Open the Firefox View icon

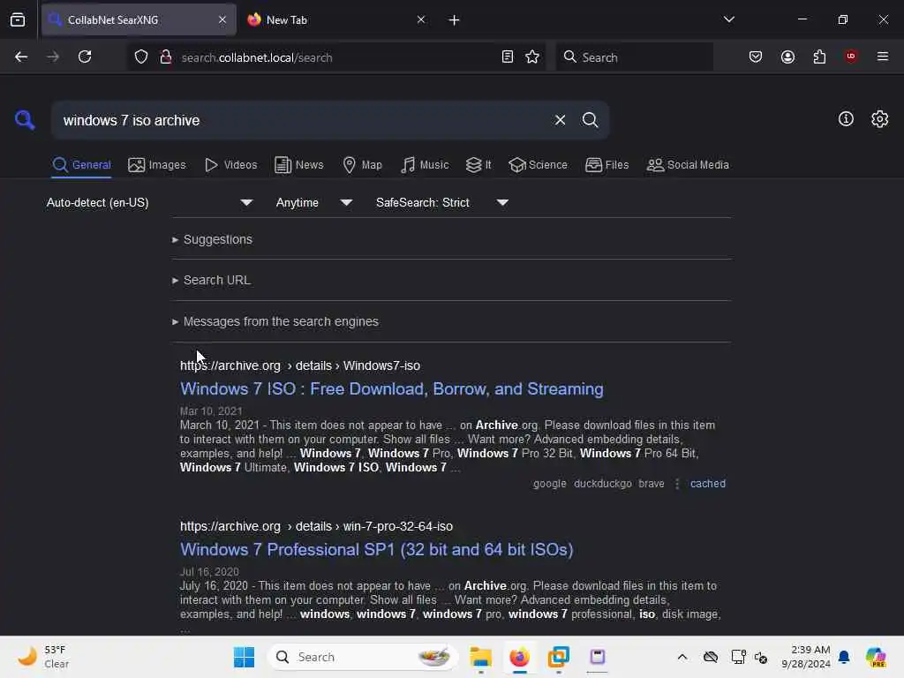18,19
